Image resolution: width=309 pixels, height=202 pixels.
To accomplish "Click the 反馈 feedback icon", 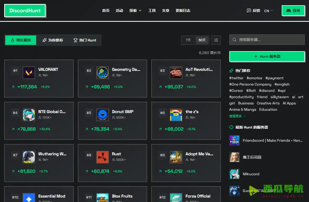I will pos(249,11).
